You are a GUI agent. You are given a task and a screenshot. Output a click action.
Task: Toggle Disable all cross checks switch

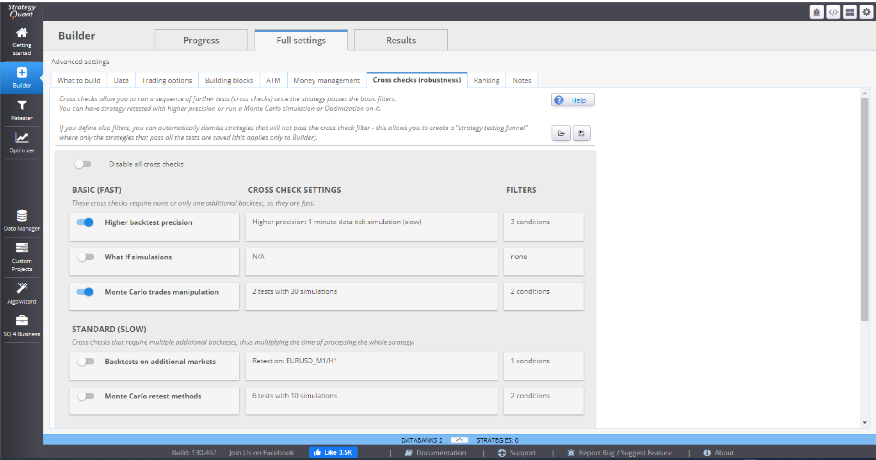click(83, 164)
